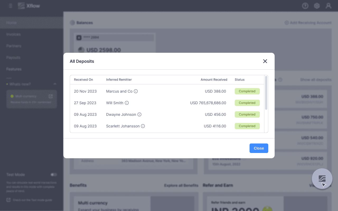Click the Xflow logo

pyautogui.click(x=29, y=6)
